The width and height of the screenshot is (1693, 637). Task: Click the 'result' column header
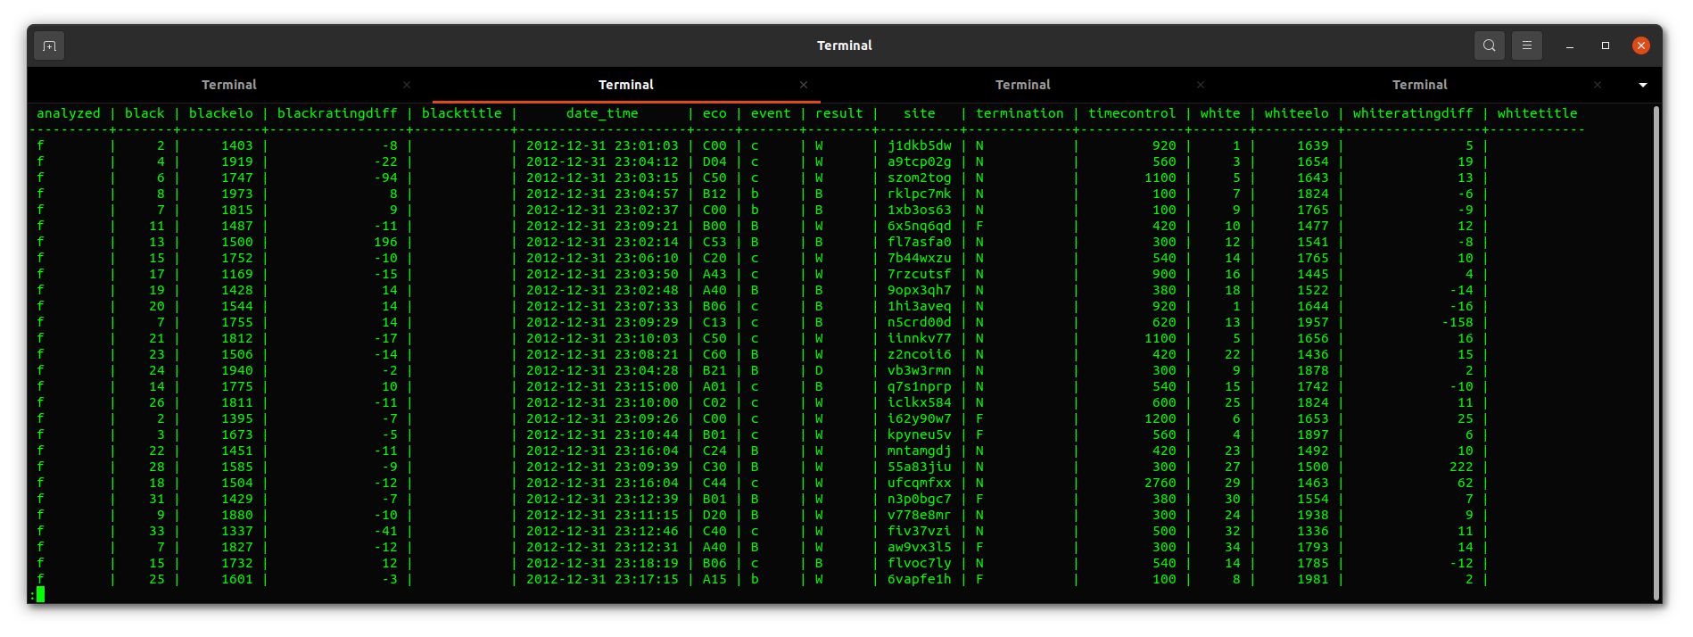tap(839, 113)
